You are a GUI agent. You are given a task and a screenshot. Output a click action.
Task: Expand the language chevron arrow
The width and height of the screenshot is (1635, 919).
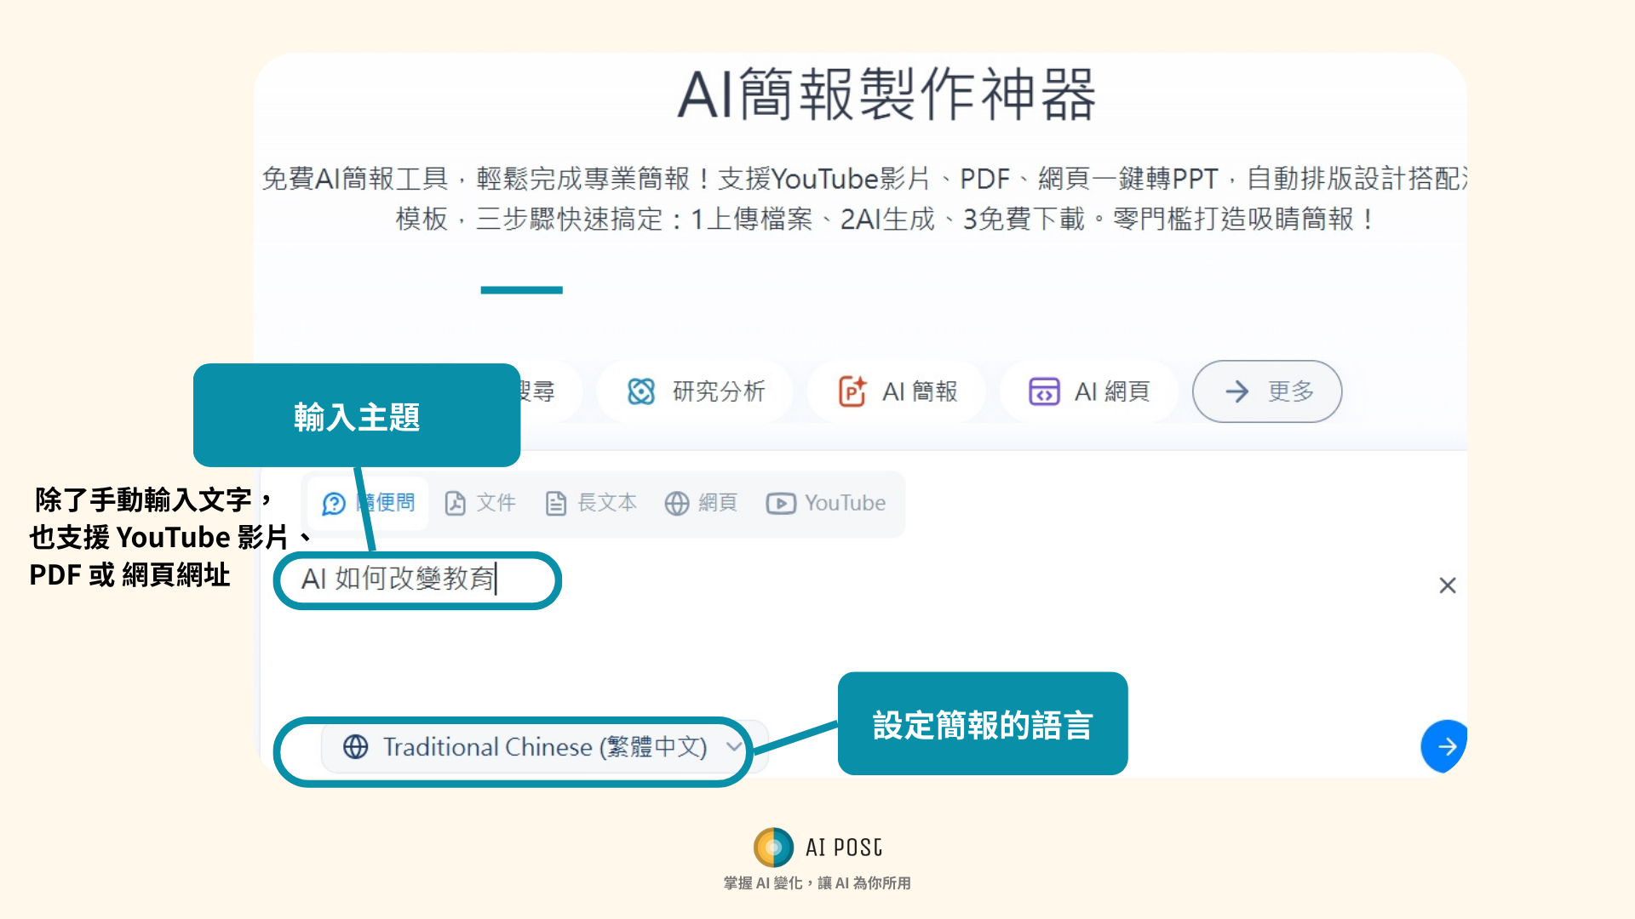click(733, 746)
